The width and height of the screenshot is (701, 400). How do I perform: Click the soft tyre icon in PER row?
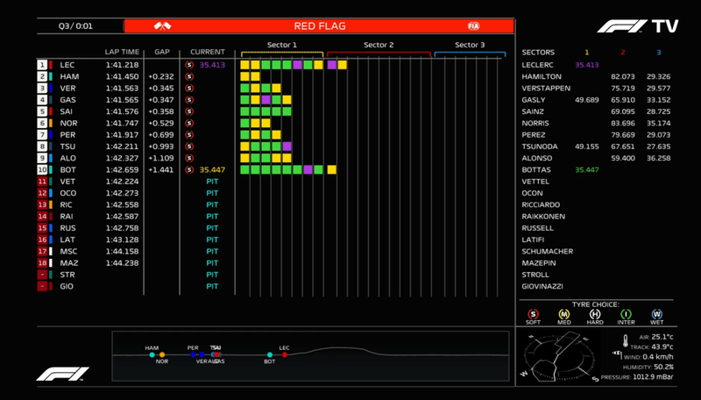(189, 135)
